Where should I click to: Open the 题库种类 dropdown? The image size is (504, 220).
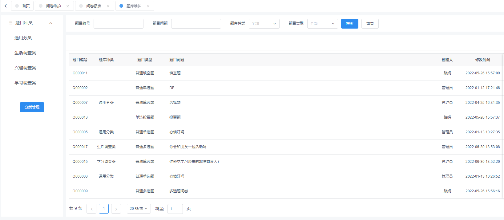pos(264,24)
